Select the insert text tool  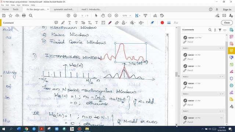(90, 23)
